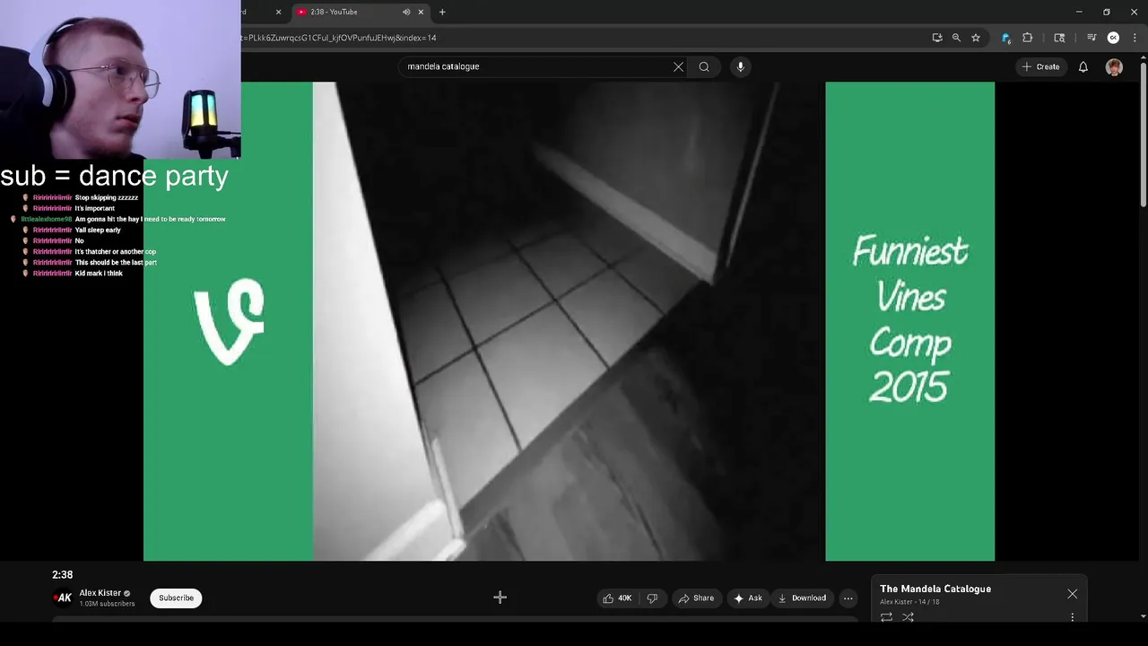Screen dimensions: 1148x646
Task: Click the white plus cursor icon below video
Action: point(500,597)
